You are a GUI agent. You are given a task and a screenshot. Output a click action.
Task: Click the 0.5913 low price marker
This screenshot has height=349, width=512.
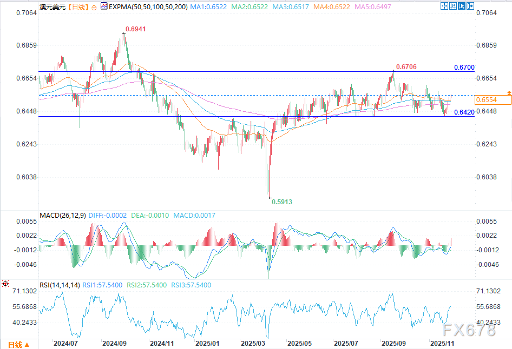[281, 202]
